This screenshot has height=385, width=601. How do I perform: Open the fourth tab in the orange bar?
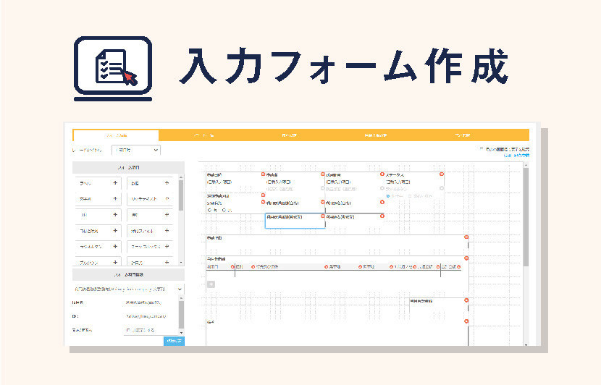tap(376, 135)
